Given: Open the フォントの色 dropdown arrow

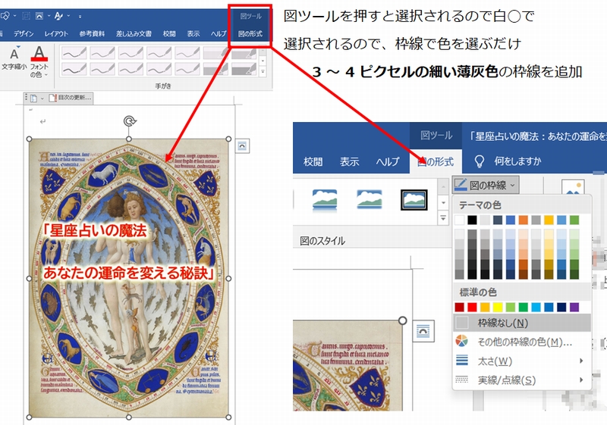Looking at the screenshot, I should click(46, 75).
